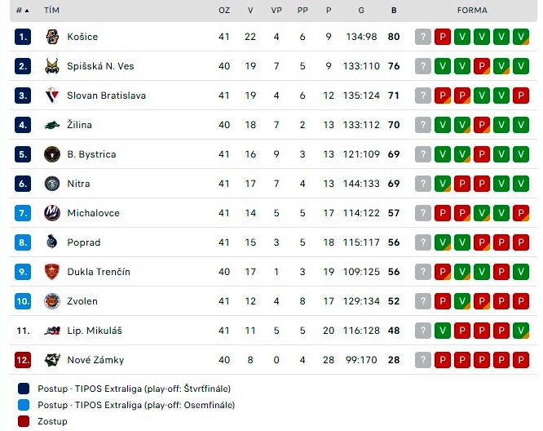Click the Spišská N. Ves lynx logo
Image resolution: width=543 pixels, height=431 pixels.
pos(52,66)
